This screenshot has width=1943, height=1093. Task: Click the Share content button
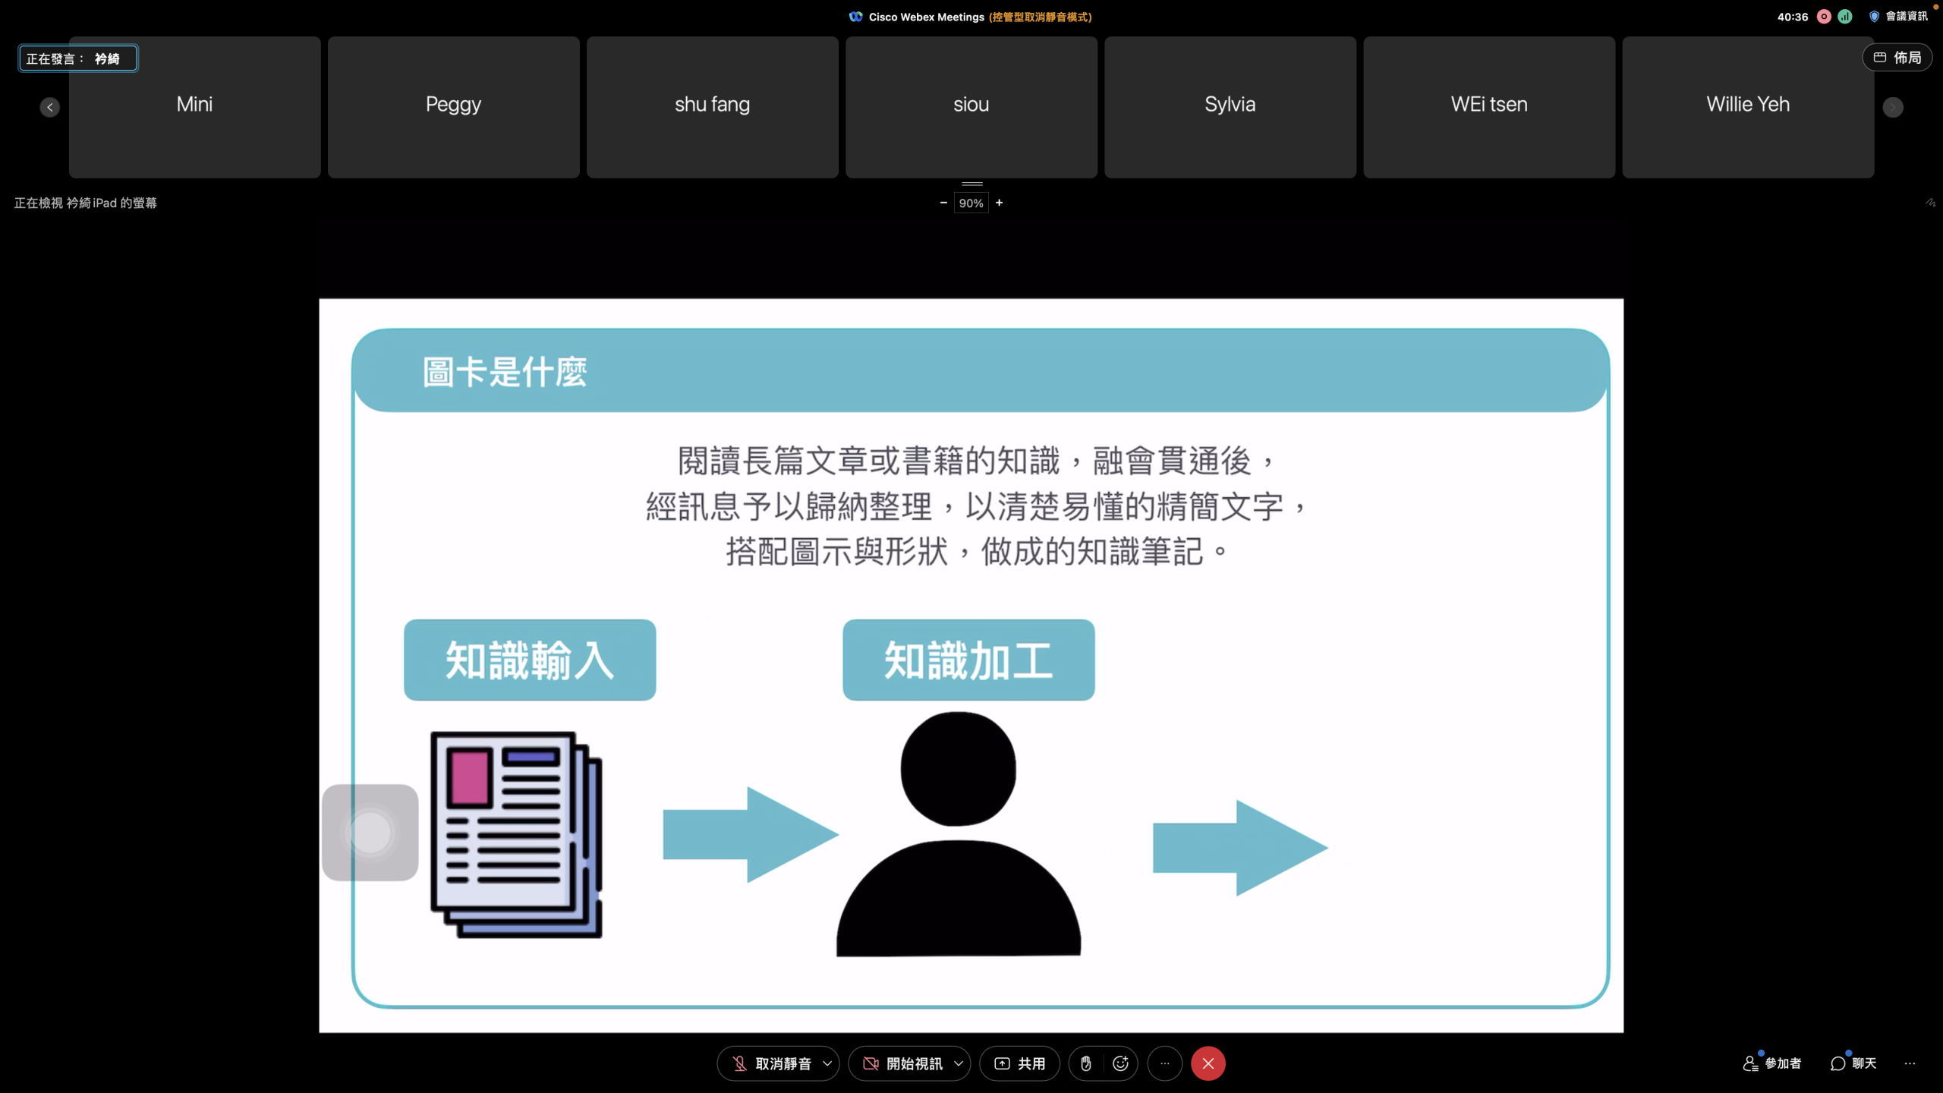click(x=1019, y=1063)
